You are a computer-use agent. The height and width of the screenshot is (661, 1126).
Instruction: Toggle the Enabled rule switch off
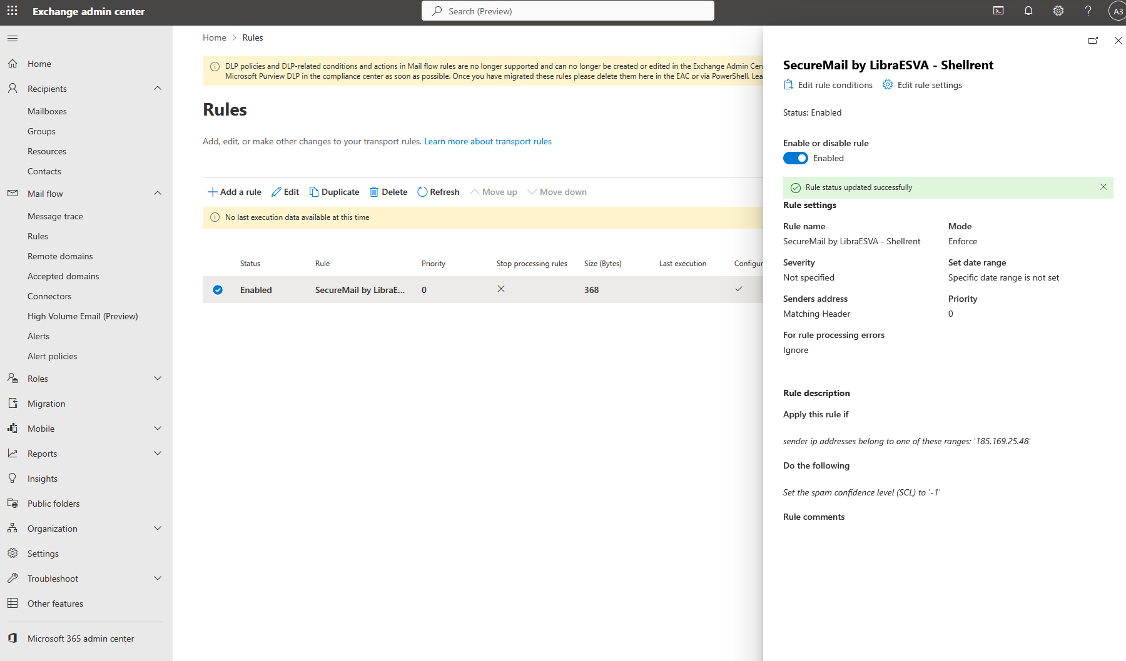tap(796, 158)
